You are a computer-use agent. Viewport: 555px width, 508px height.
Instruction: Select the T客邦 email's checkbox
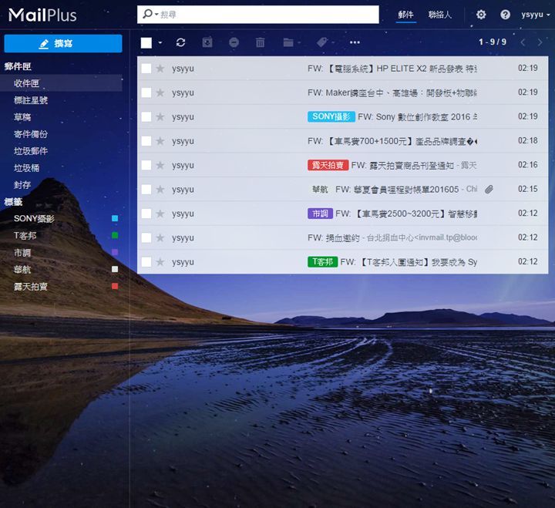click(x=146, y=262)
